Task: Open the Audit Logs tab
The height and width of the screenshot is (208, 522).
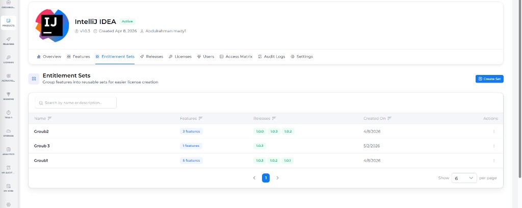Action: pos(272,57)
